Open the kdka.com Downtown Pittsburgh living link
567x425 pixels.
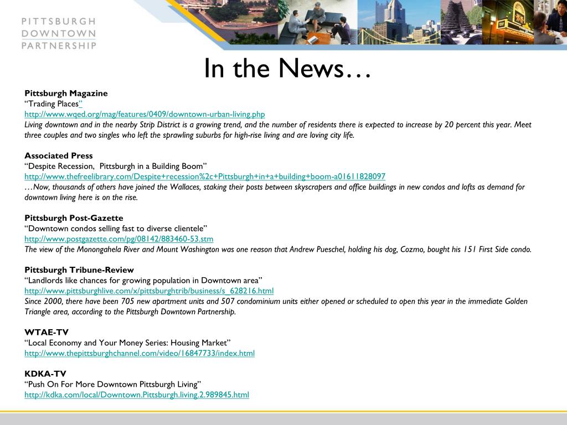pyautogui.click(x=137, y=395)
